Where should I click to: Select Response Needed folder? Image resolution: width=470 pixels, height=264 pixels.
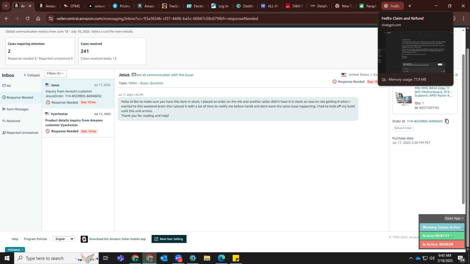pyautogui.click(x=21, y=97)
